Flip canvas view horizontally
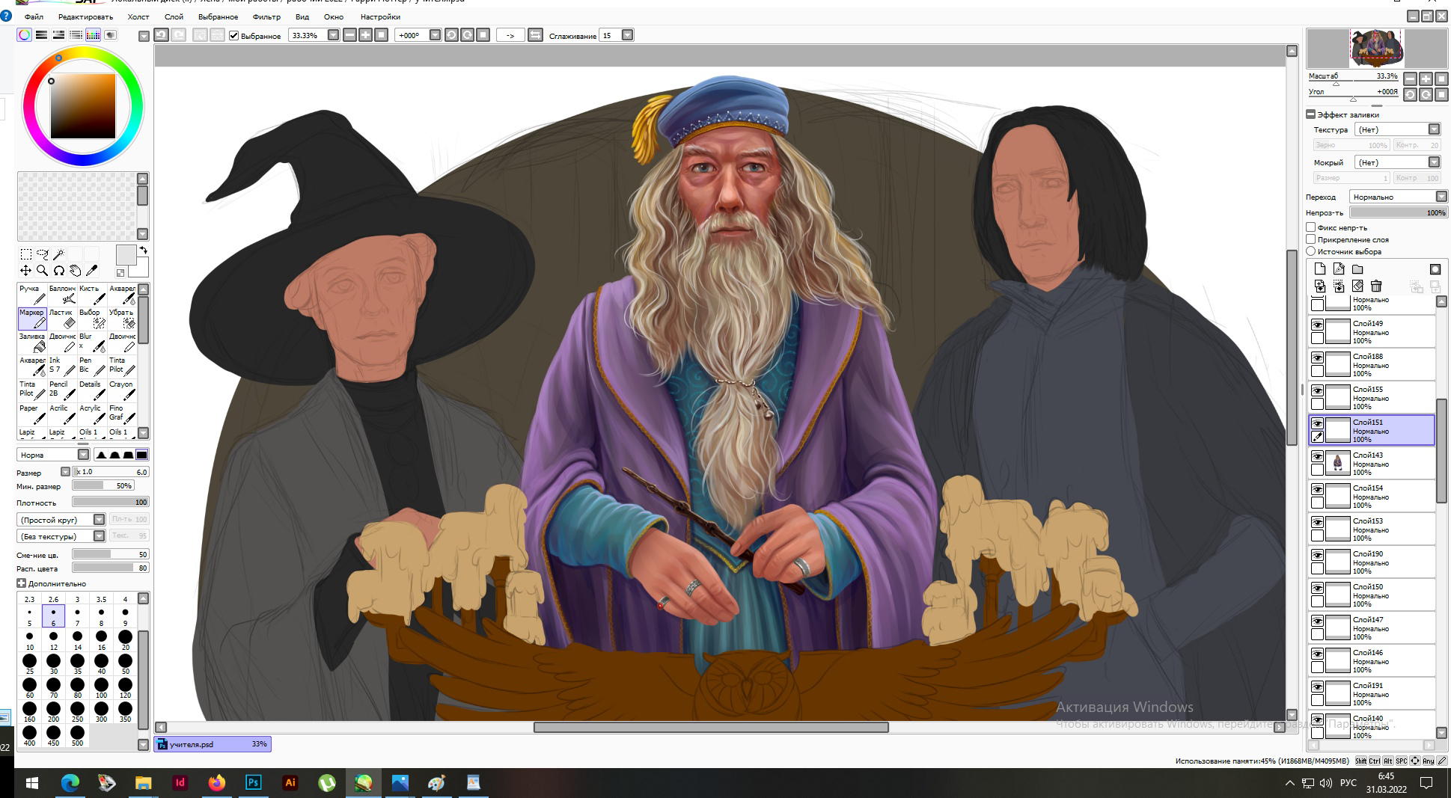The width and height of the screenshot is (1451, 798). pyautogui.click(x=535, y=35)
